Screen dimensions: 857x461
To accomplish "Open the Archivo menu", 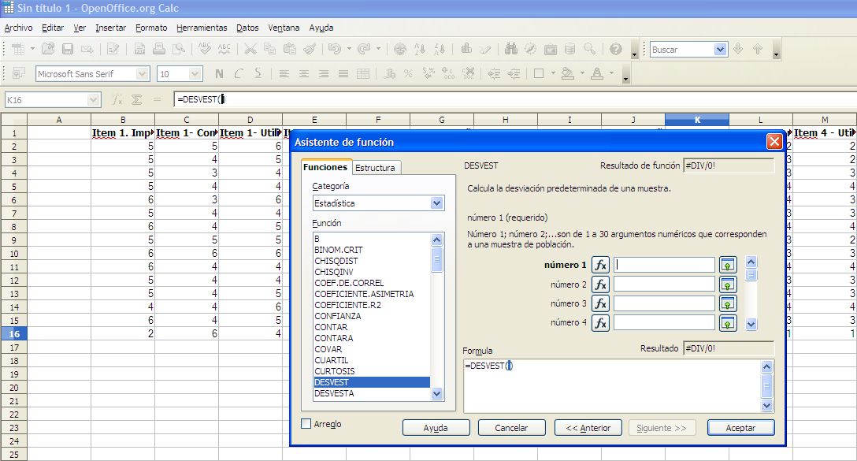I will 19,28.
